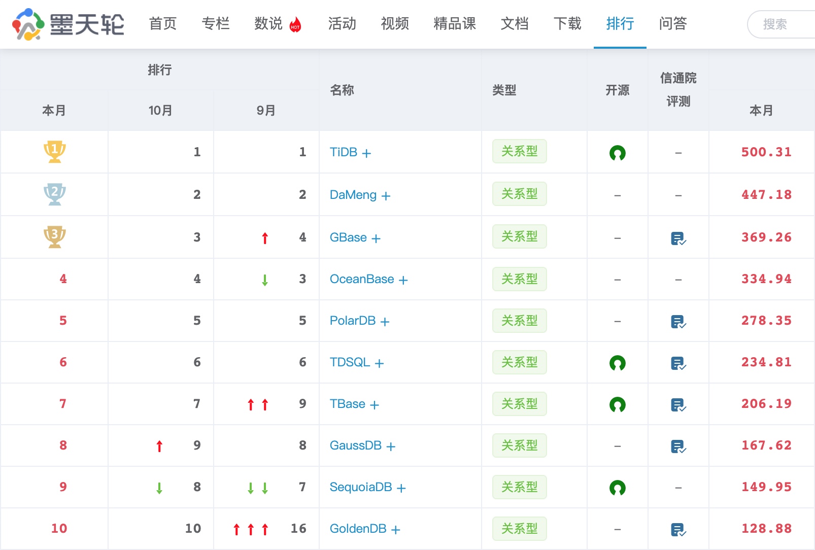Click the HOT flame icon beside 数说
This screenshot has width=815, height=550.
(295, 25)
